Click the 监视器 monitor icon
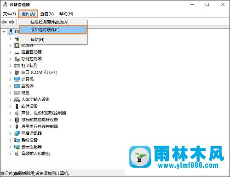 pyautogui.click(x=17, y=86)
